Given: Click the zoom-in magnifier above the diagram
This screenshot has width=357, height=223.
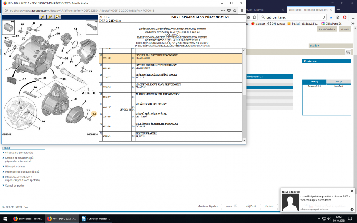Looking at the screenshot, I should (42, 17).
